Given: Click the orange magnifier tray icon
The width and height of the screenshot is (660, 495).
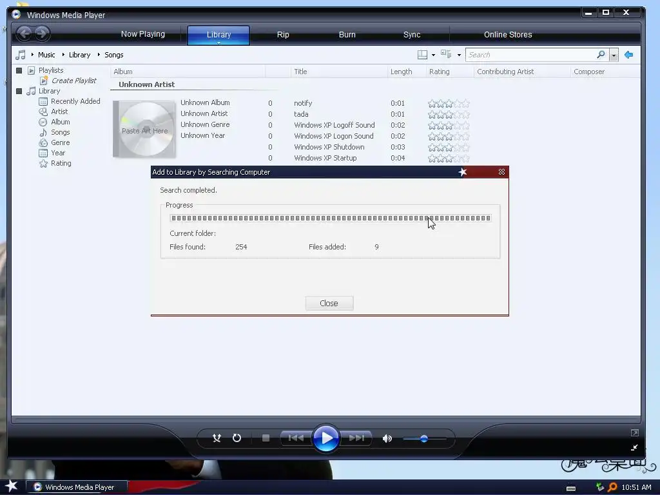Looking at the screenshot, I should (x=612, y=487).
